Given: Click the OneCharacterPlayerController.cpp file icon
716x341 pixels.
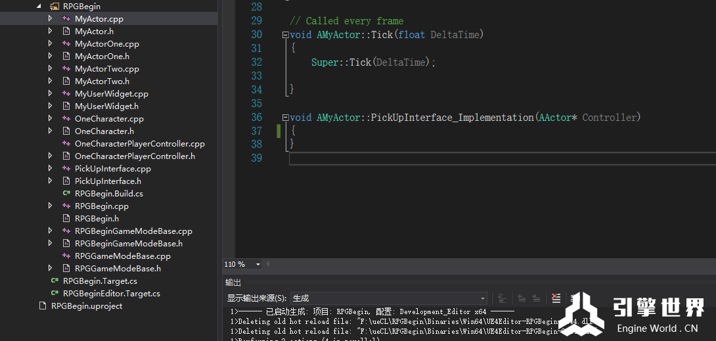Looking at the screenshot, I should pos(66,144).
